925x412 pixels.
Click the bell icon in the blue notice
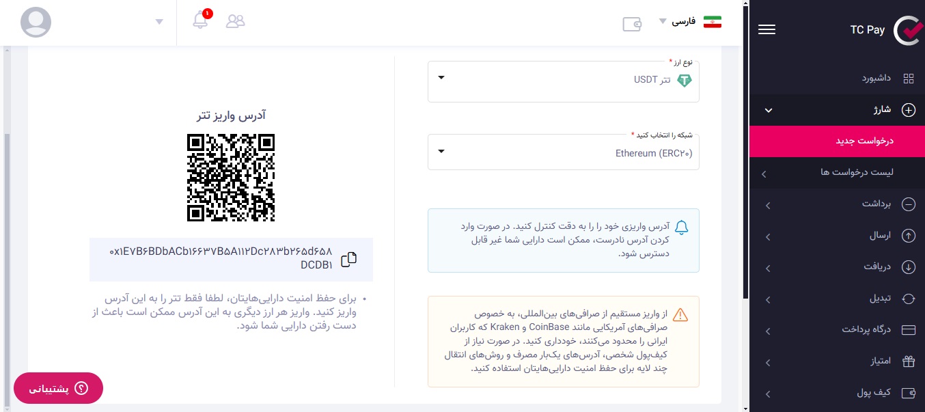point(681,228)
